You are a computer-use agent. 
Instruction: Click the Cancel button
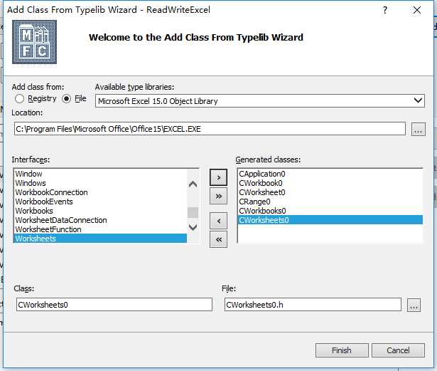point(398,350)
